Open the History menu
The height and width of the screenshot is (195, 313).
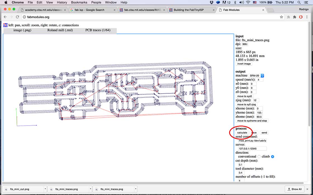point(62,3)
